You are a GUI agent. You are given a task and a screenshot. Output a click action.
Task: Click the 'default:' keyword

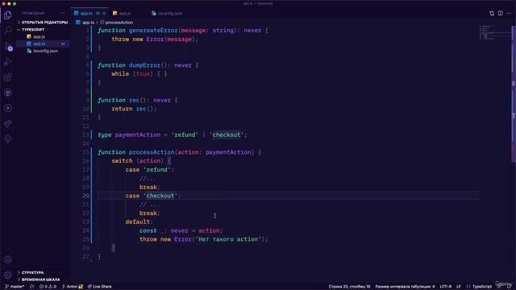(139, 222)
